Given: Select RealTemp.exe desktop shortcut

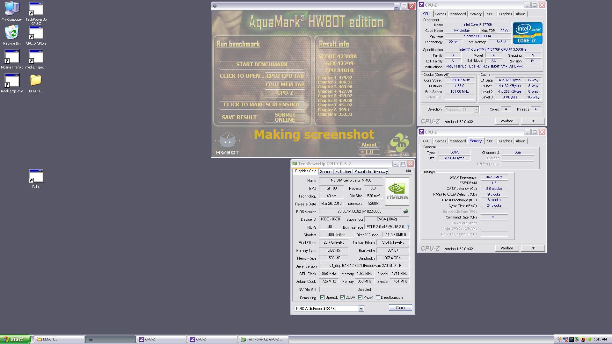Looking at the screenshot, I should pos(12,83).
